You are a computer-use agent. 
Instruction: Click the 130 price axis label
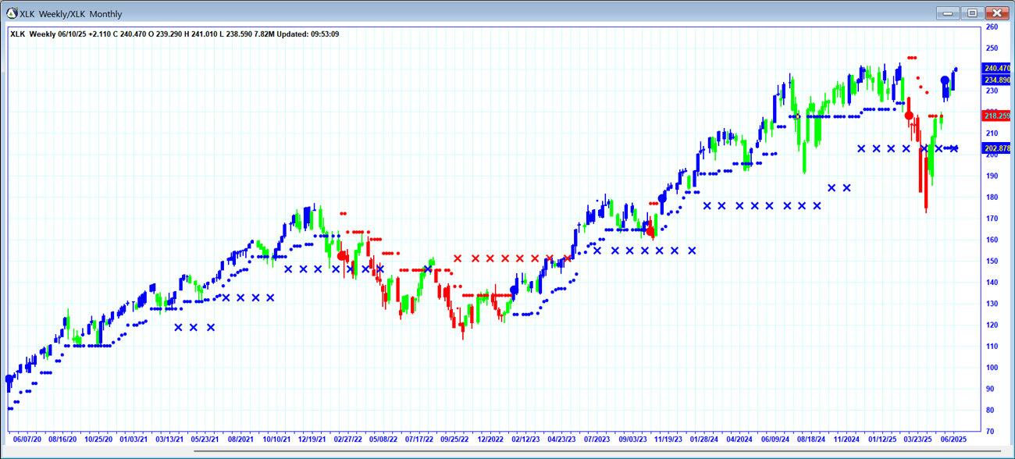[x=992, y=304]
